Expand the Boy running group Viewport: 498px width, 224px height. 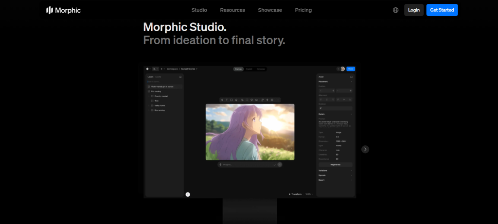[149, 110]
